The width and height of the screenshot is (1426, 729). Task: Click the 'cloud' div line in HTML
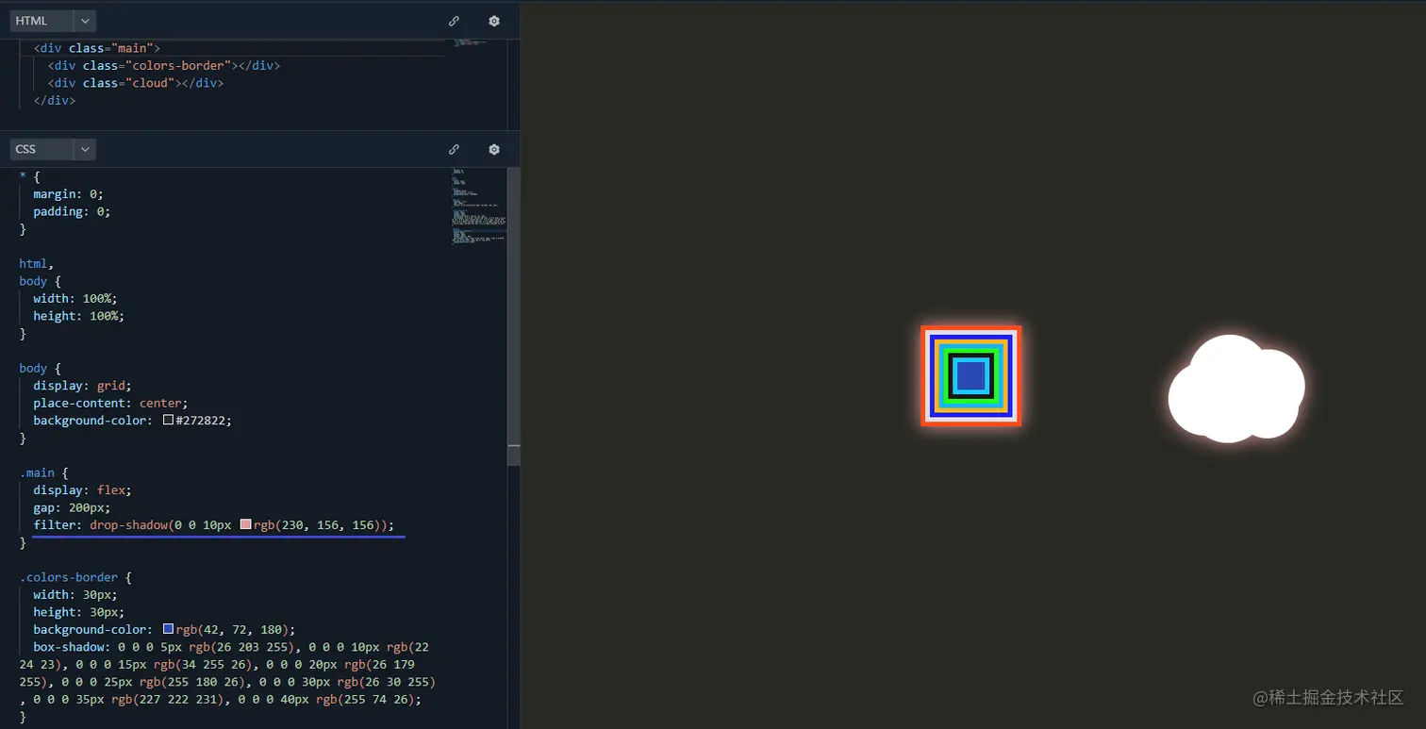coord(136,83)
